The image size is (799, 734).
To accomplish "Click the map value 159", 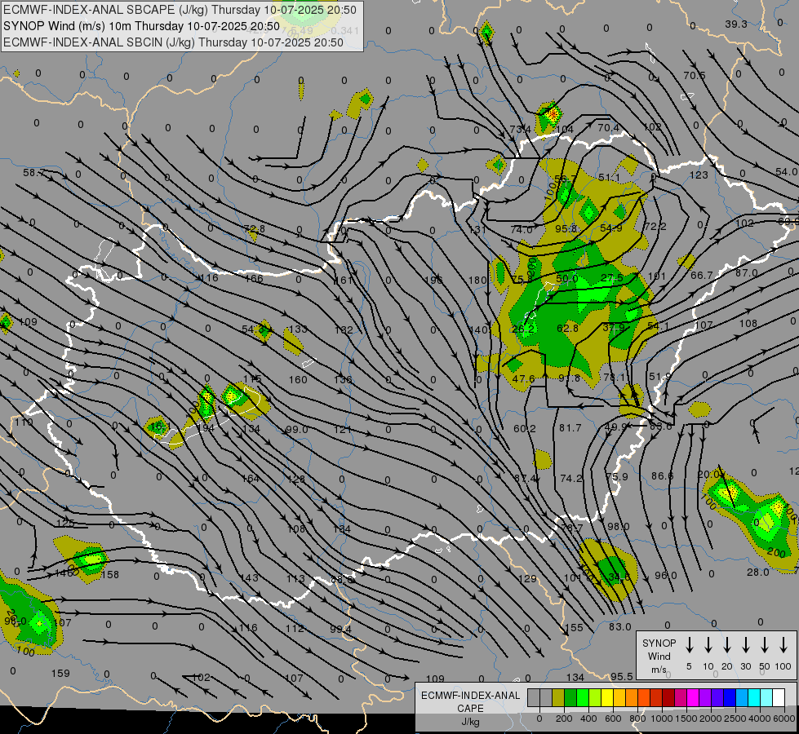I will (x=60, y=673).
